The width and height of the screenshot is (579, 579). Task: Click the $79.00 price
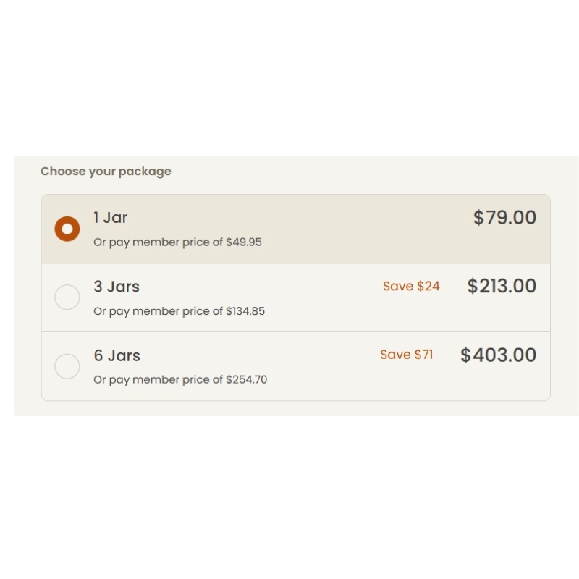[x=504, y=218]
